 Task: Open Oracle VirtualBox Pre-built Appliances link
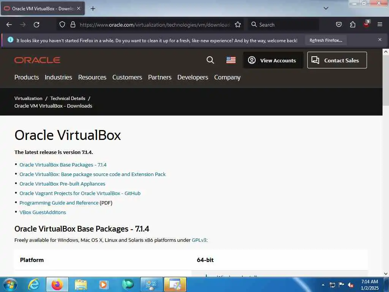(62, 184)
